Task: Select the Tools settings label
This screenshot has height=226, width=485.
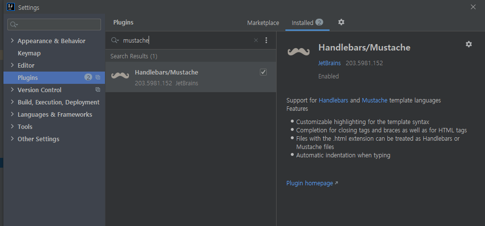Action: 25,127
